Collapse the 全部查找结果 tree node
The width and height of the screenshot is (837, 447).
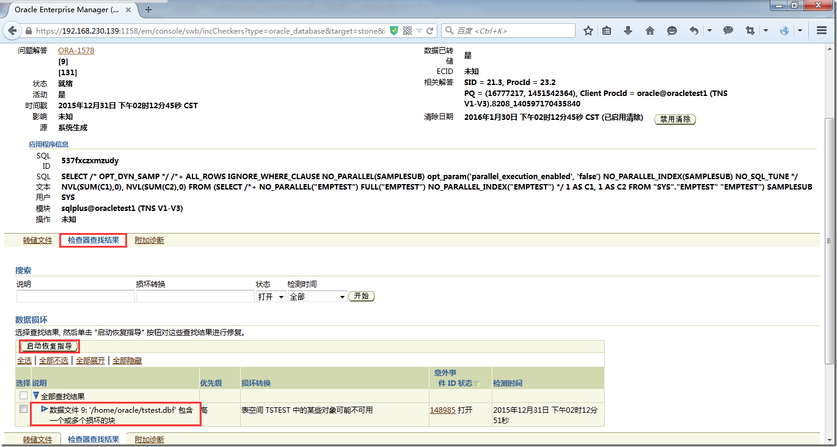coord(36,396)
